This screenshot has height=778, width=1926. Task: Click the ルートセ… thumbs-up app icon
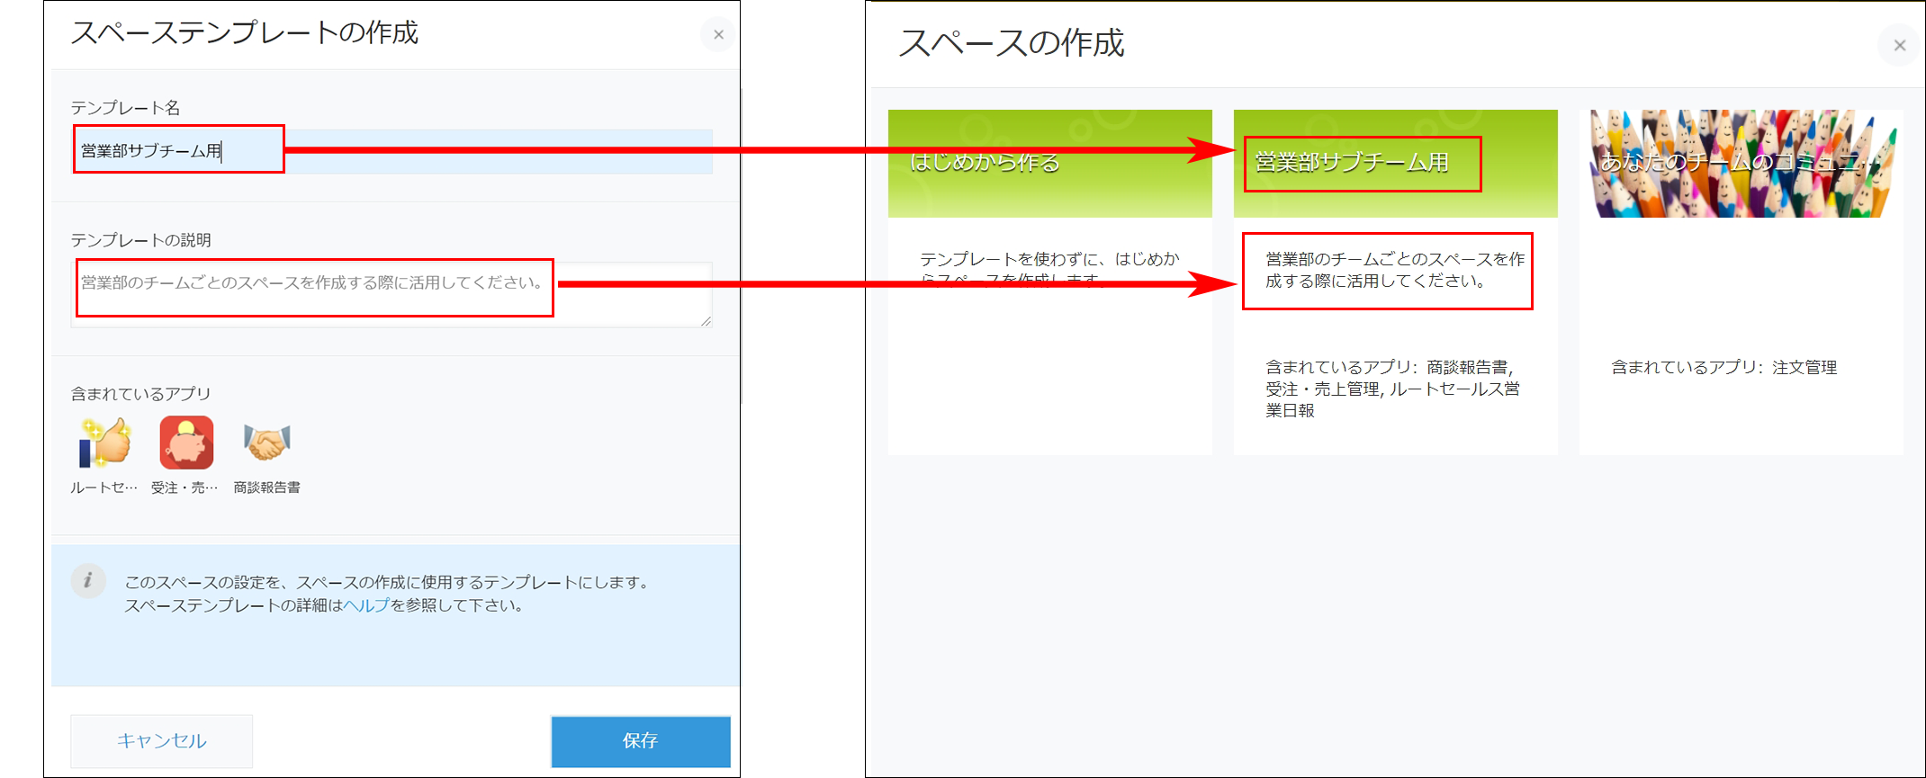click(104, 443)
